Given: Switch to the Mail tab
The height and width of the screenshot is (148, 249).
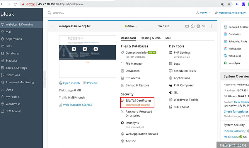Looking at the screenshot, I should 168,38.
